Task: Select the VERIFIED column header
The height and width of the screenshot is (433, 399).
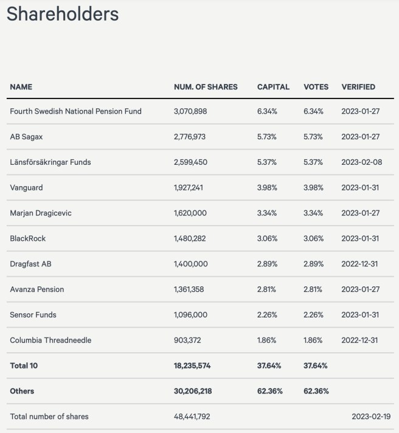Action: point(358,87)
